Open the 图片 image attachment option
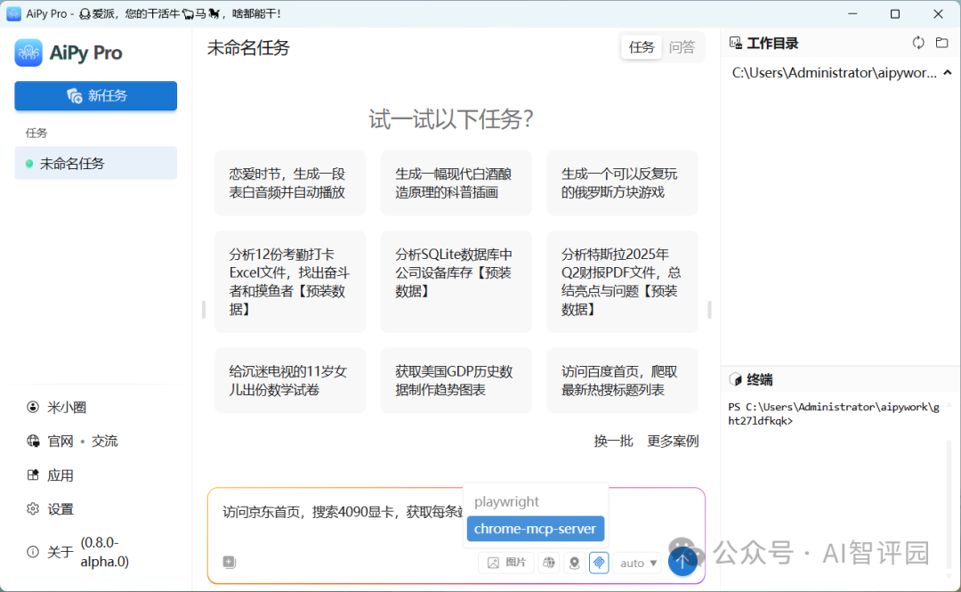 tap(505, 563)
